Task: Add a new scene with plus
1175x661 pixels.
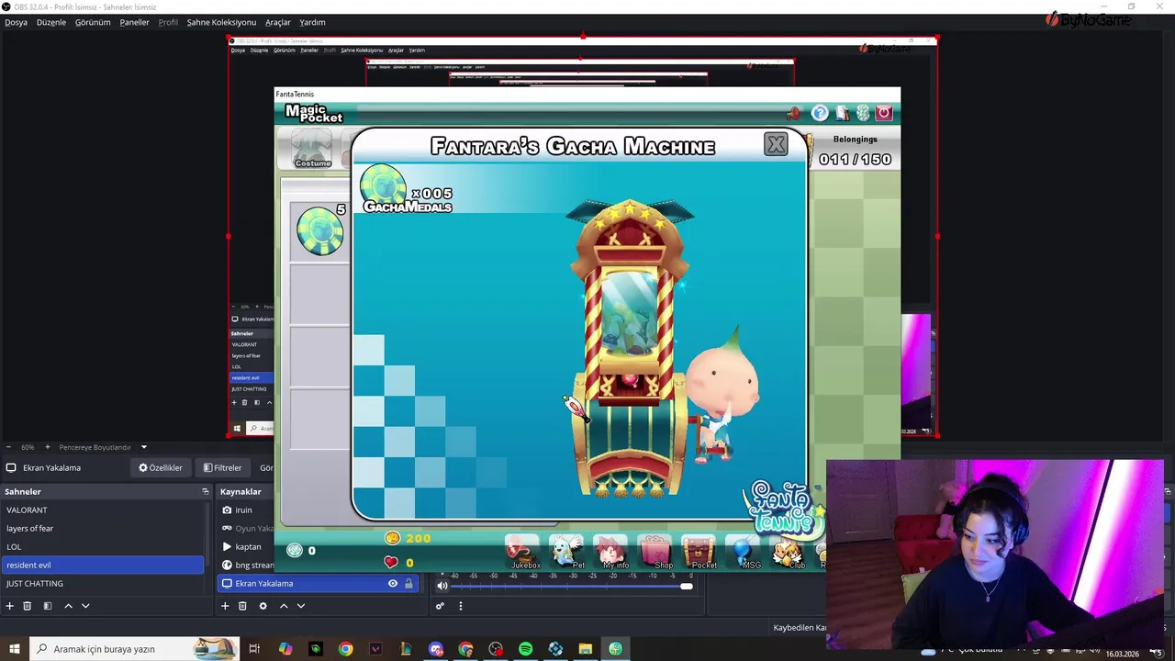Action: coord(10,606)
